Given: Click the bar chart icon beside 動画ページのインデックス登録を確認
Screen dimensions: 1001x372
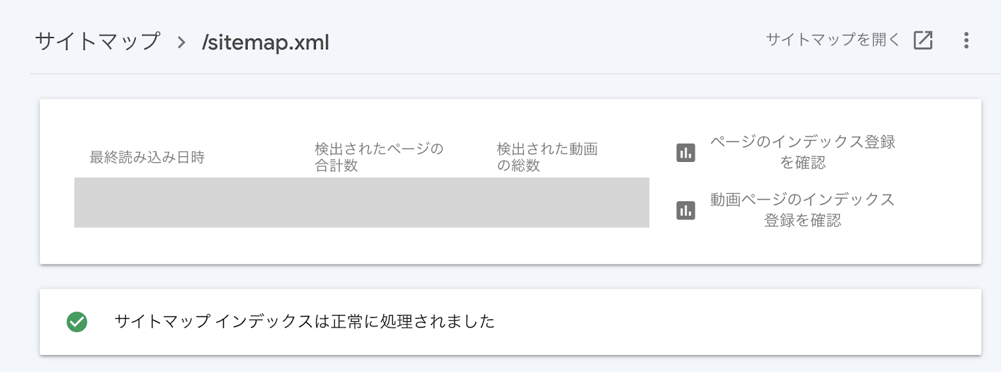Looking at the screenshot, I should 686,210.
